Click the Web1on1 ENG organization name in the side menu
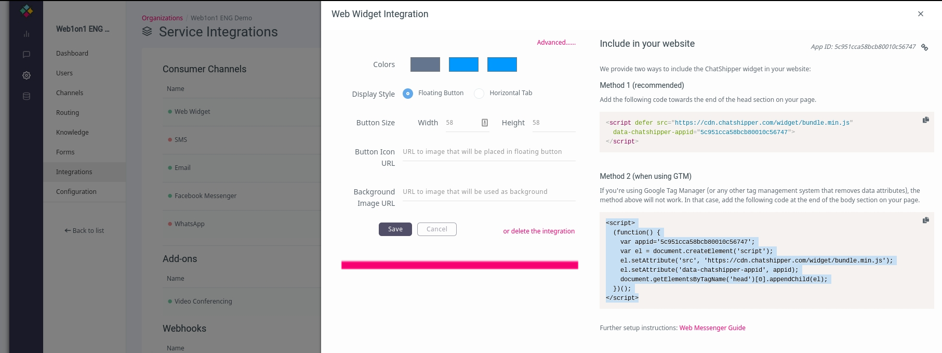 pyautogui.click(x=83, y=29)
